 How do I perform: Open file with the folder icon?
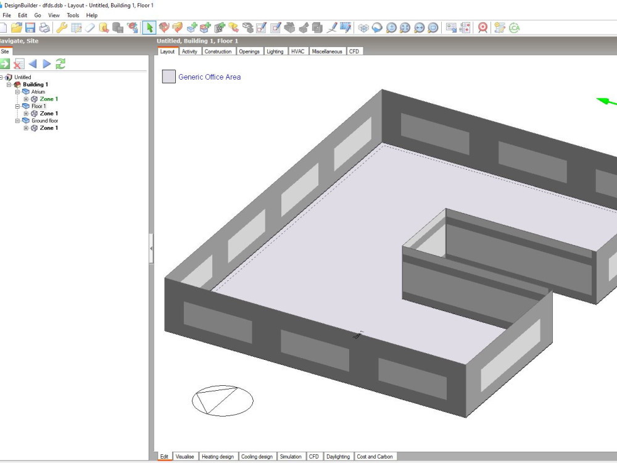point(17,28)
